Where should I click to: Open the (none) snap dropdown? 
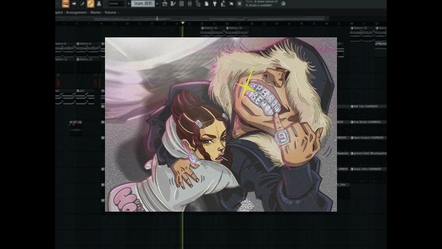point(116,3)
